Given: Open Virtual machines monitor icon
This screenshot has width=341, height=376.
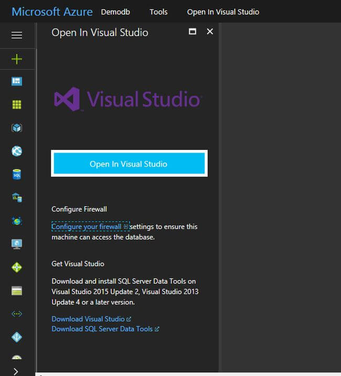Looking at the screenshot, I should pos(17,244).
